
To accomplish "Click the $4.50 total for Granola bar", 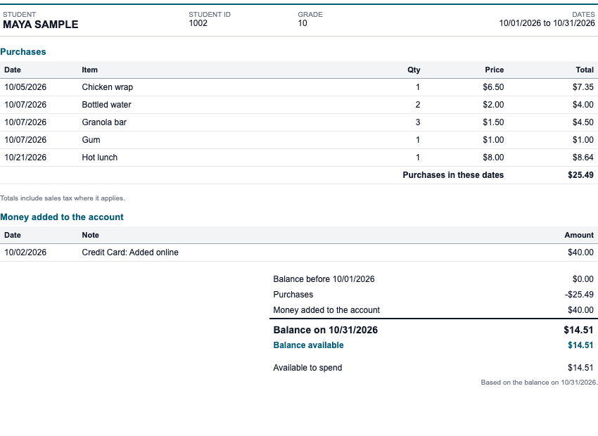I will point(583,122).
